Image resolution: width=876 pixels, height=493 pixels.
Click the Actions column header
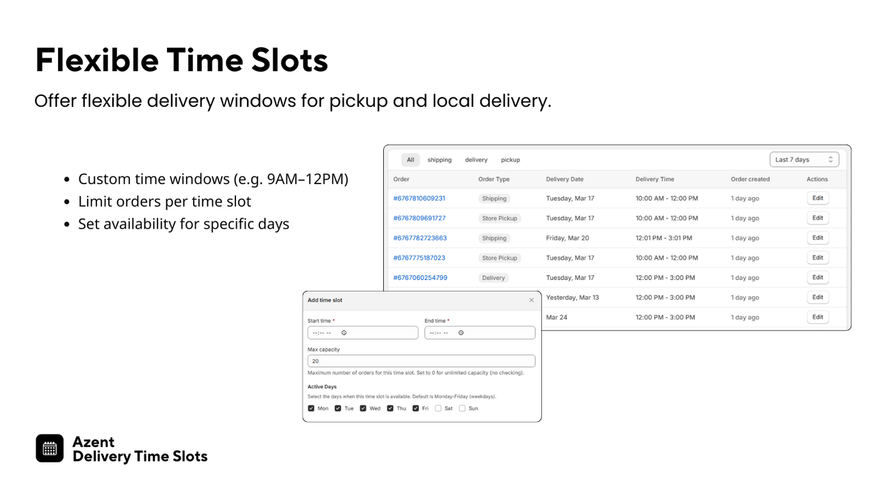[817, 179]
